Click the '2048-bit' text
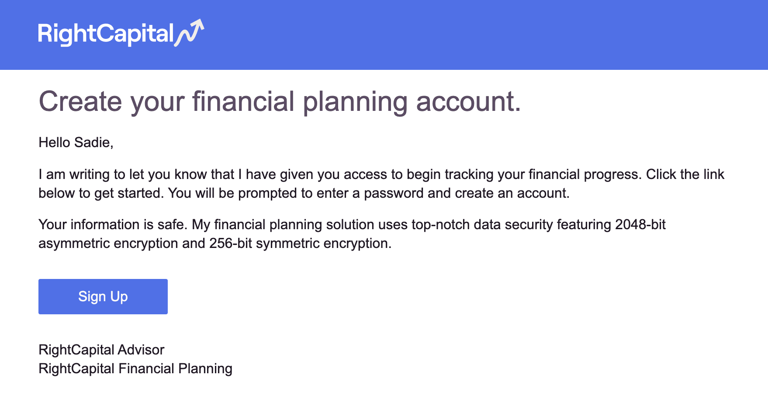Image resolution: width=768 pixels, height=399 pixels. coord(640,224)
